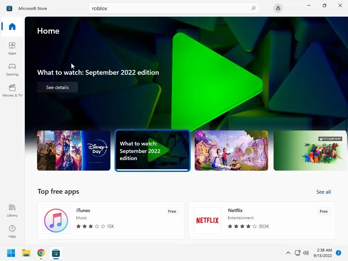This screenshot has width=348, height=261.
Task: Open the user account profile icon
Action: click(x=278, y=8)
